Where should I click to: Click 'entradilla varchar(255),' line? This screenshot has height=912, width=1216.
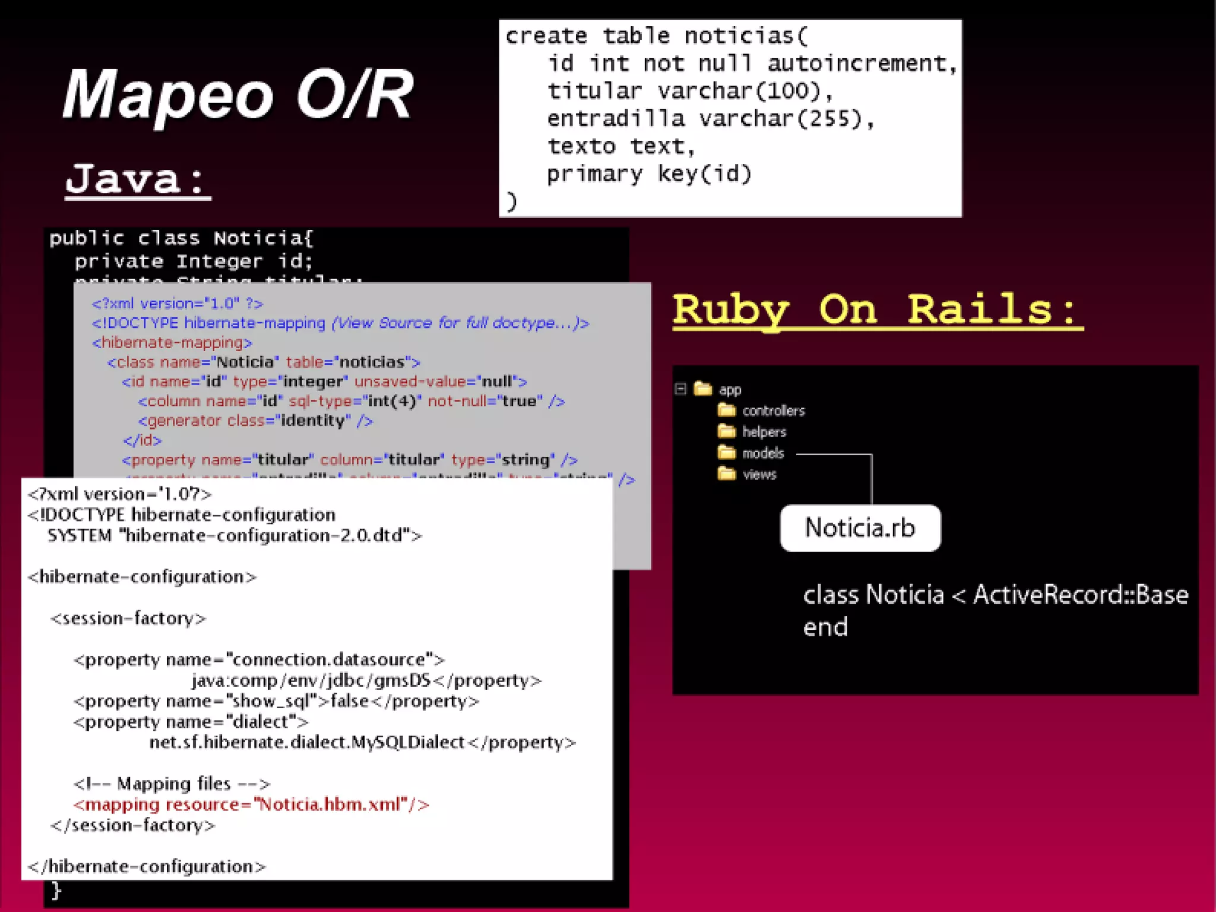point(711,118)
